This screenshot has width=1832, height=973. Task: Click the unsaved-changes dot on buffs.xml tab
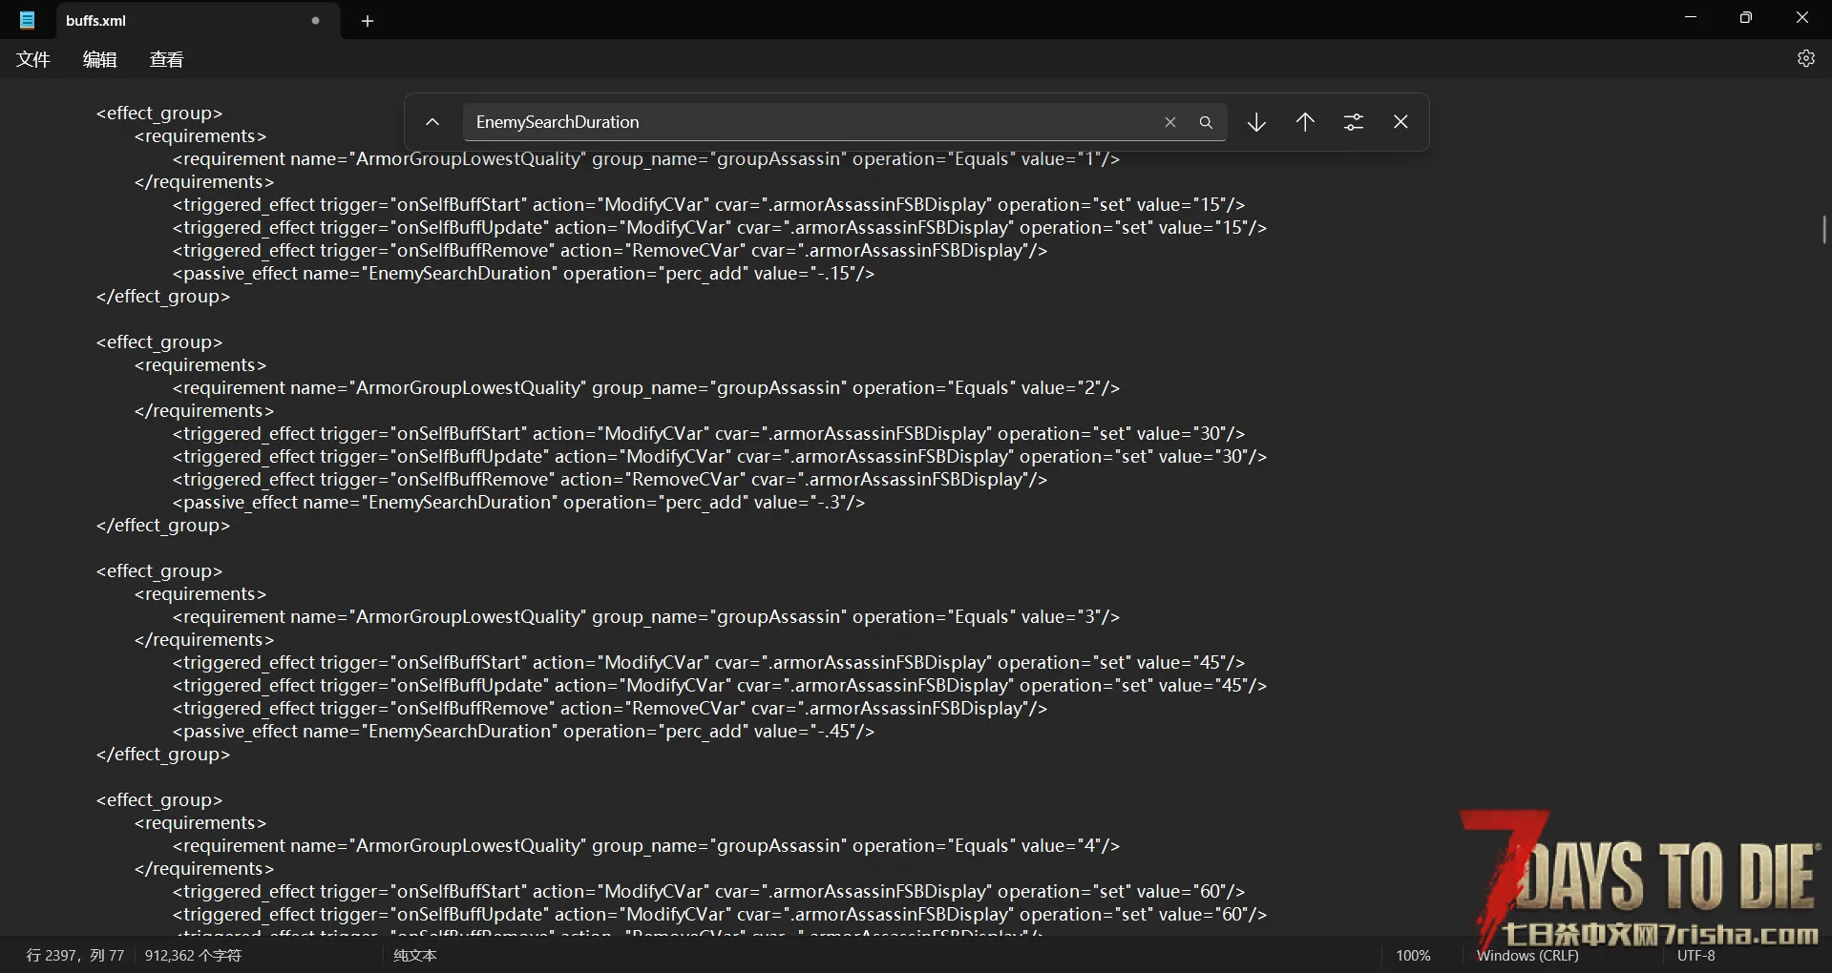click(315, 21)
